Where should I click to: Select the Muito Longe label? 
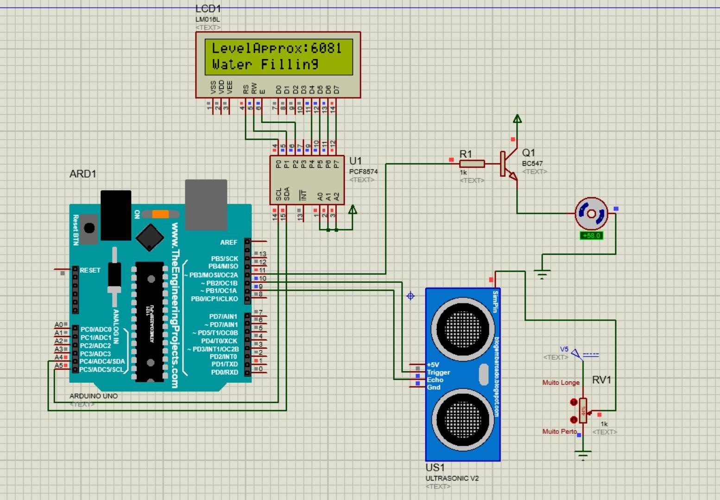(561, 382)
